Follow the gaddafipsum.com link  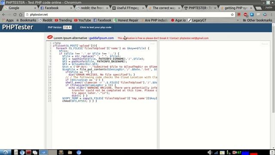click(101, 38)
